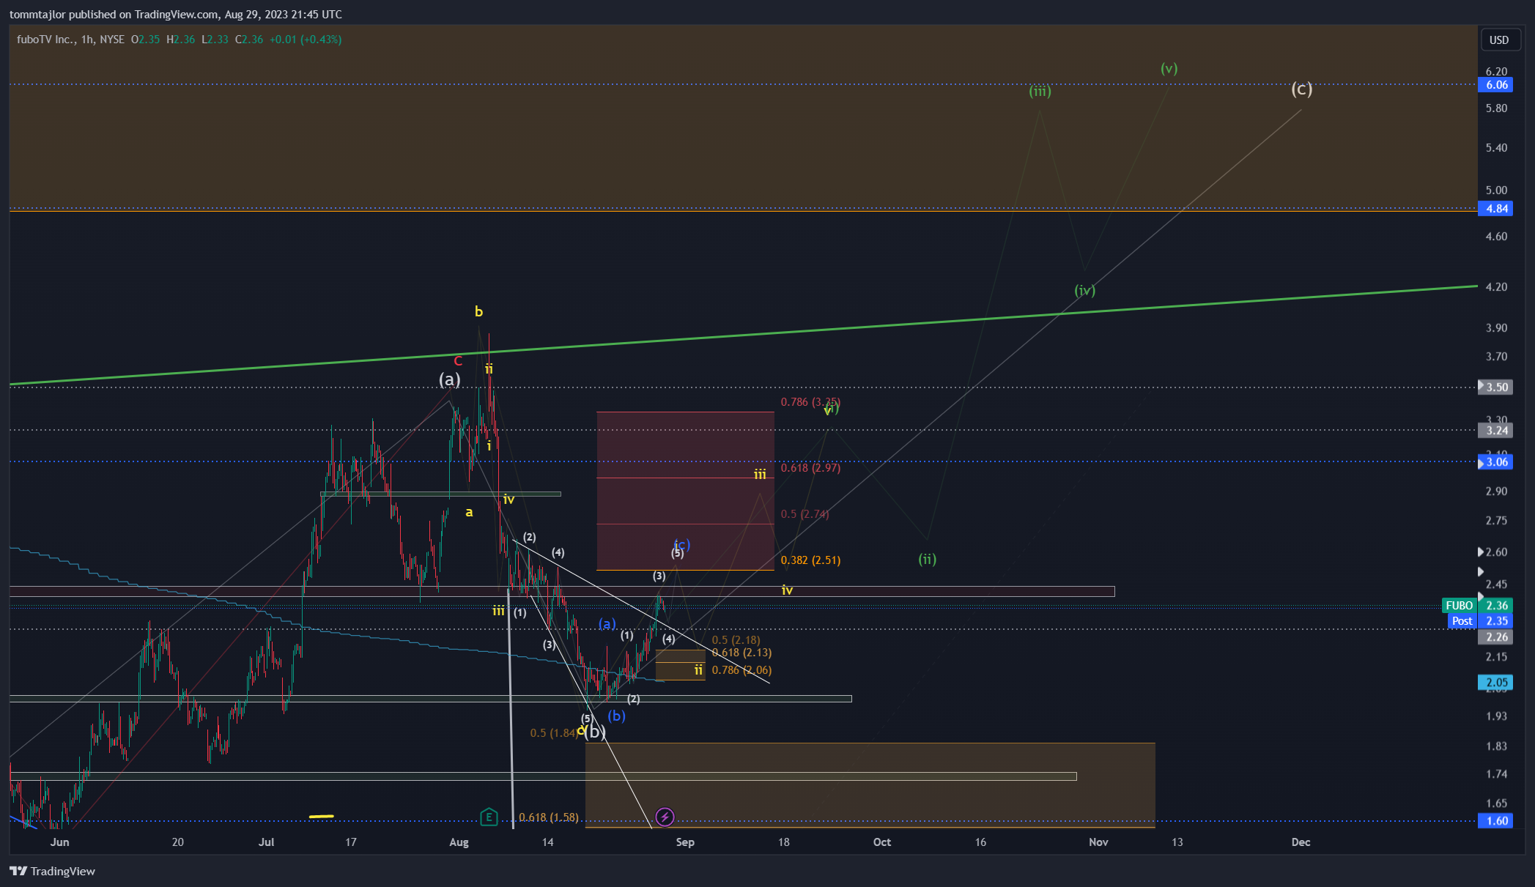Click the yellow 'a' wave label

point(469,513)
